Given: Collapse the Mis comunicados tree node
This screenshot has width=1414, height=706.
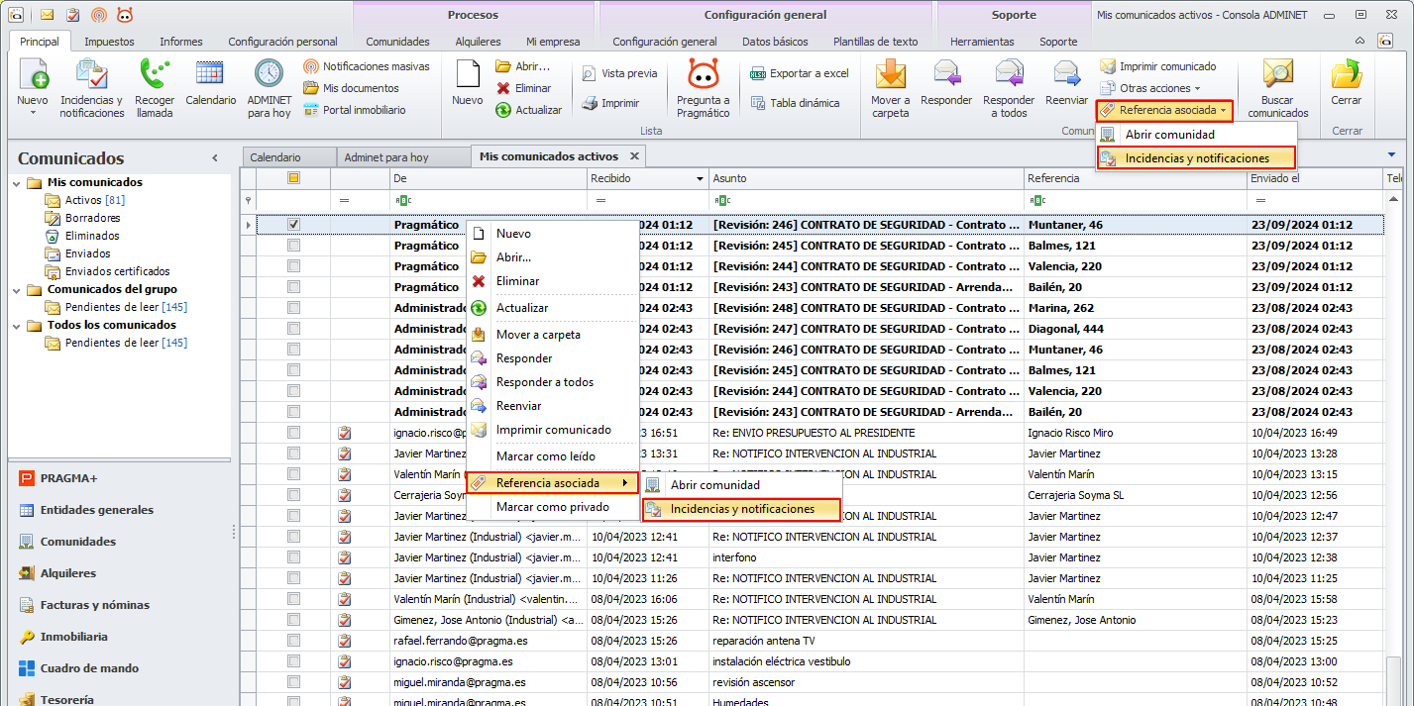Looking at the screenshot, I should point(17,182).
